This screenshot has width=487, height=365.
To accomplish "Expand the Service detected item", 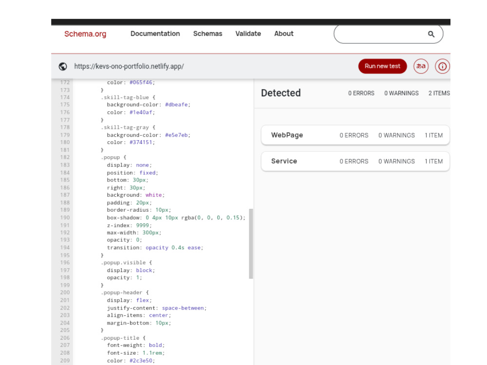I will [356, 161].
